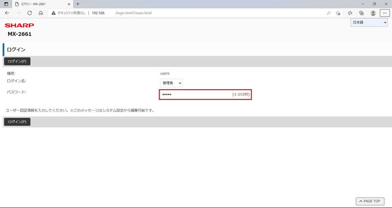This screenshot has height=208, width=392.
Task: Minimize the browser window
Action: tap(363, 4)
